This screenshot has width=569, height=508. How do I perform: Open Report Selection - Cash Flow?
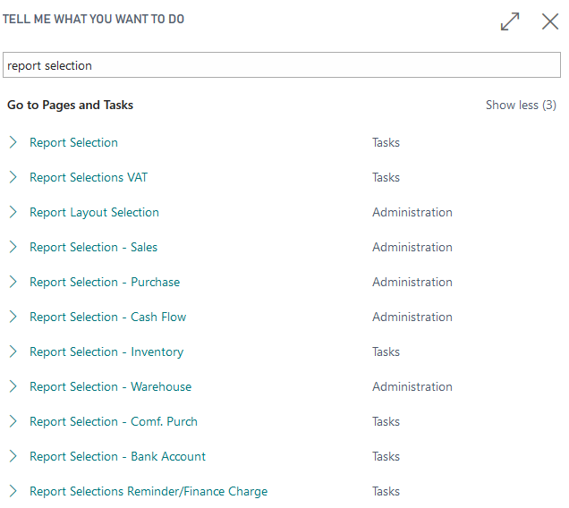coord(107,317)
